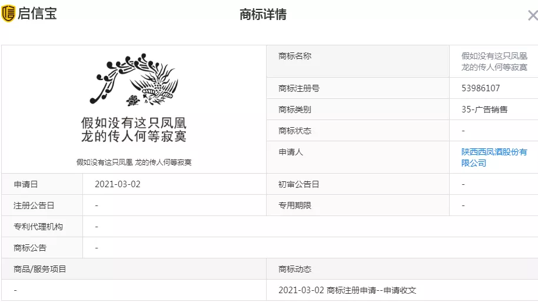Click the 初审公告日 label

point(299,184)
